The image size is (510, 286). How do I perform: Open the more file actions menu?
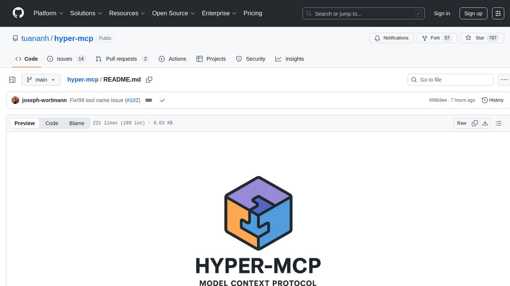504,80
